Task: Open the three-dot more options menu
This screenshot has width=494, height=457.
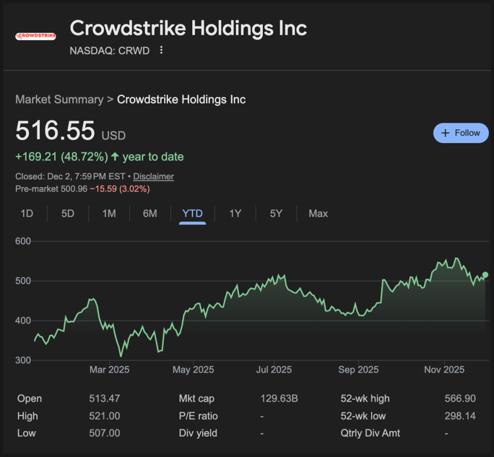Action: click(x=162, y=50)
